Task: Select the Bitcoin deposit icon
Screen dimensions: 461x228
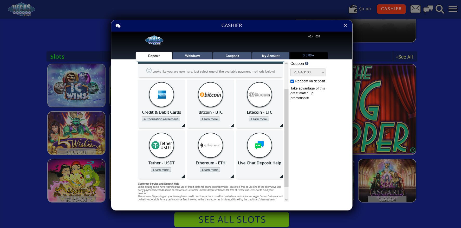Action: coord(211,95)
